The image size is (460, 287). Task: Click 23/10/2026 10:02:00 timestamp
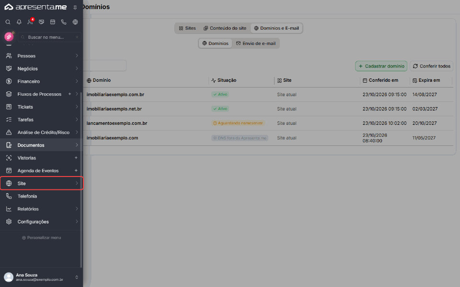pyautogui.click(x=385, y=123)
